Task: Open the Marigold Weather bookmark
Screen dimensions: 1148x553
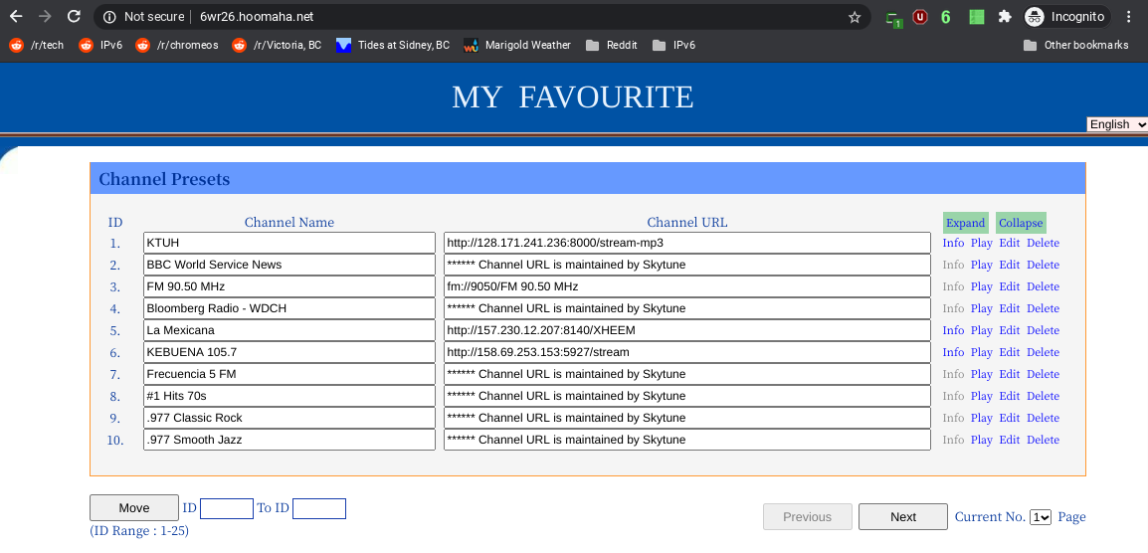Action: click(x=517, y=45)
